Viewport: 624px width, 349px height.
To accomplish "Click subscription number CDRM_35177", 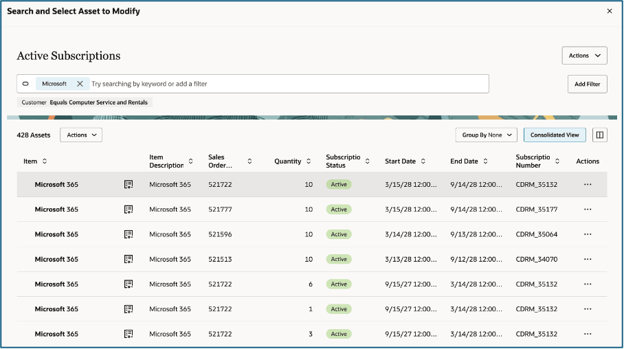I will [537, 210].
